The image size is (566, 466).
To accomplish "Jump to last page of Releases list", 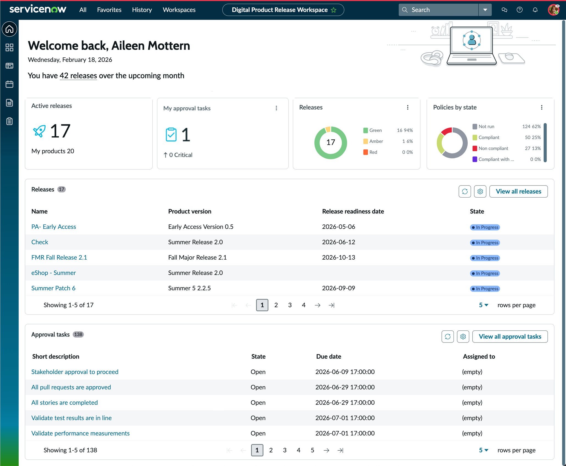I will (x=332, y=305).
